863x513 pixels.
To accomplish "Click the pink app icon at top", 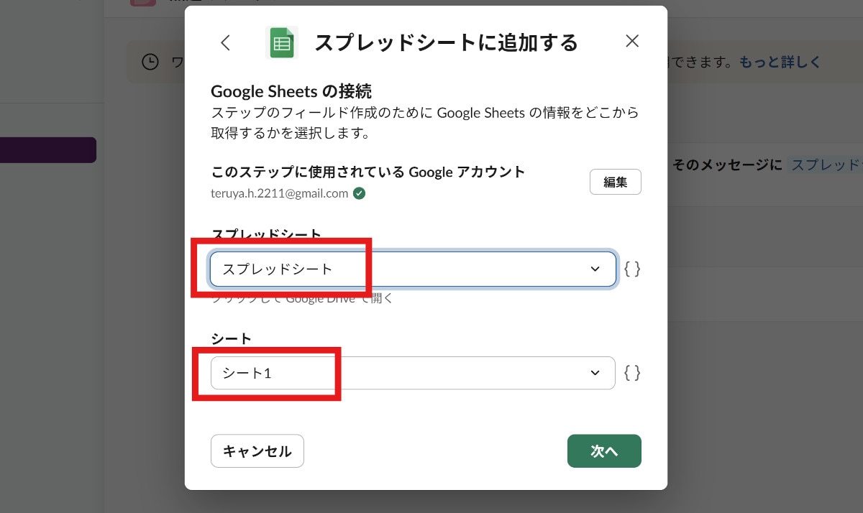I will (x=142, y=3).
